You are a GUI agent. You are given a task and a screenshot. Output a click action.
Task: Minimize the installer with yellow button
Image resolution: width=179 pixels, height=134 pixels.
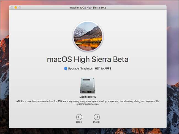point(16,7)
